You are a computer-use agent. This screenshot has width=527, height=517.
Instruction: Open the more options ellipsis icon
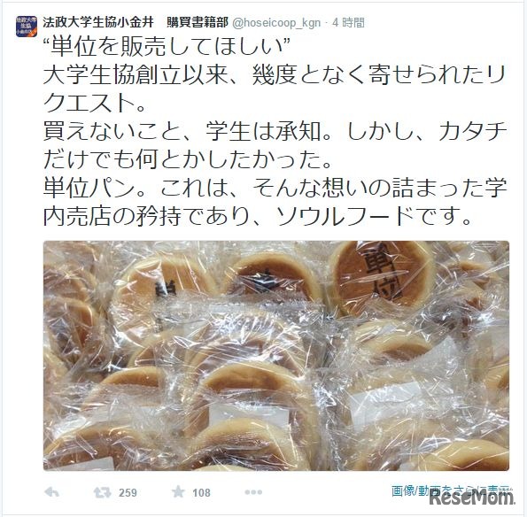point(253,492)
